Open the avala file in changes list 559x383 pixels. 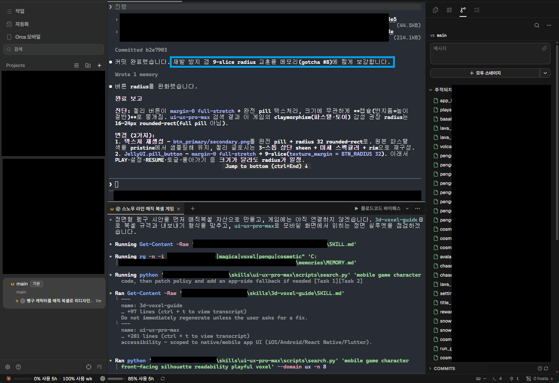[446, 257]
